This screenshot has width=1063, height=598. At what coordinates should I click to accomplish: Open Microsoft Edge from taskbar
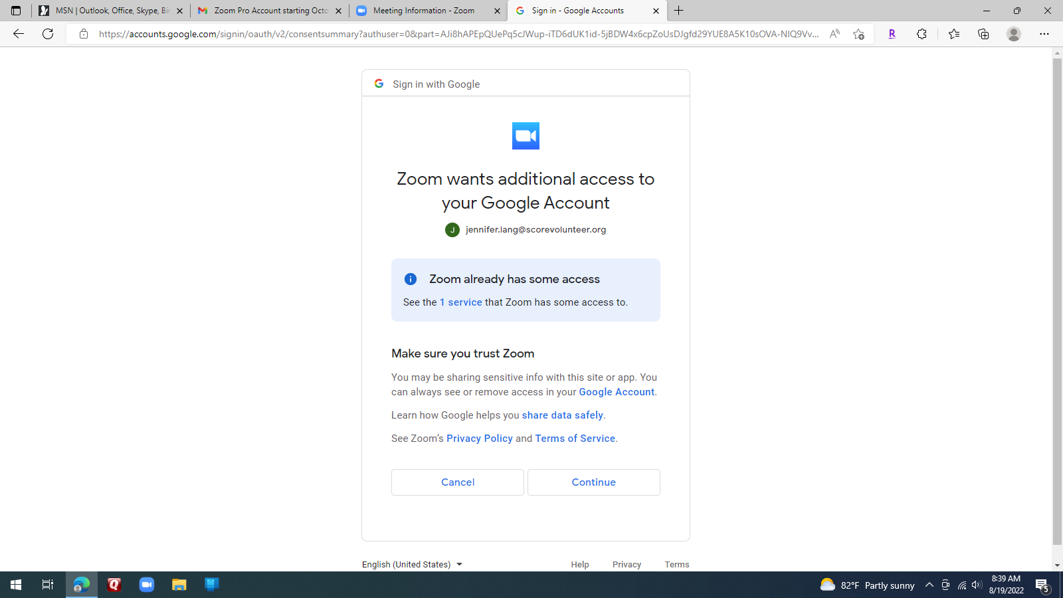coord(82,585)
